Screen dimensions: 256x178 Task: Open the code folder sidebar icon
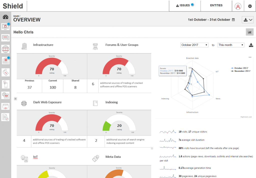point(5,106)
